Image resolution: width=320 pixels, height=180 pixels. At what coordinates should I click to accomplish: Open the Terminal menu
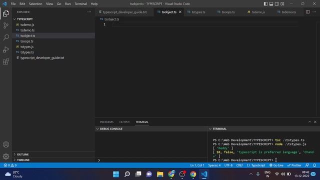[x=80, y=3]
